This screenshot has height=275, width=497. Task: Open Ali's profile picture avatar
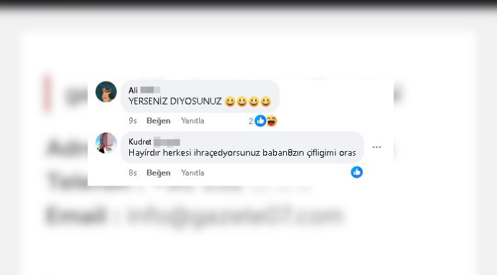106,92
